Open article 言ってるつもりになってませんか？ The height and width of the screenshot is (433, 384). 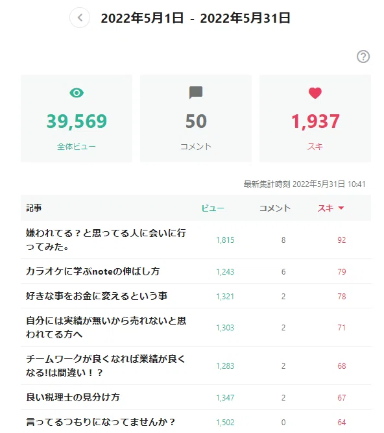click(101, 422)
